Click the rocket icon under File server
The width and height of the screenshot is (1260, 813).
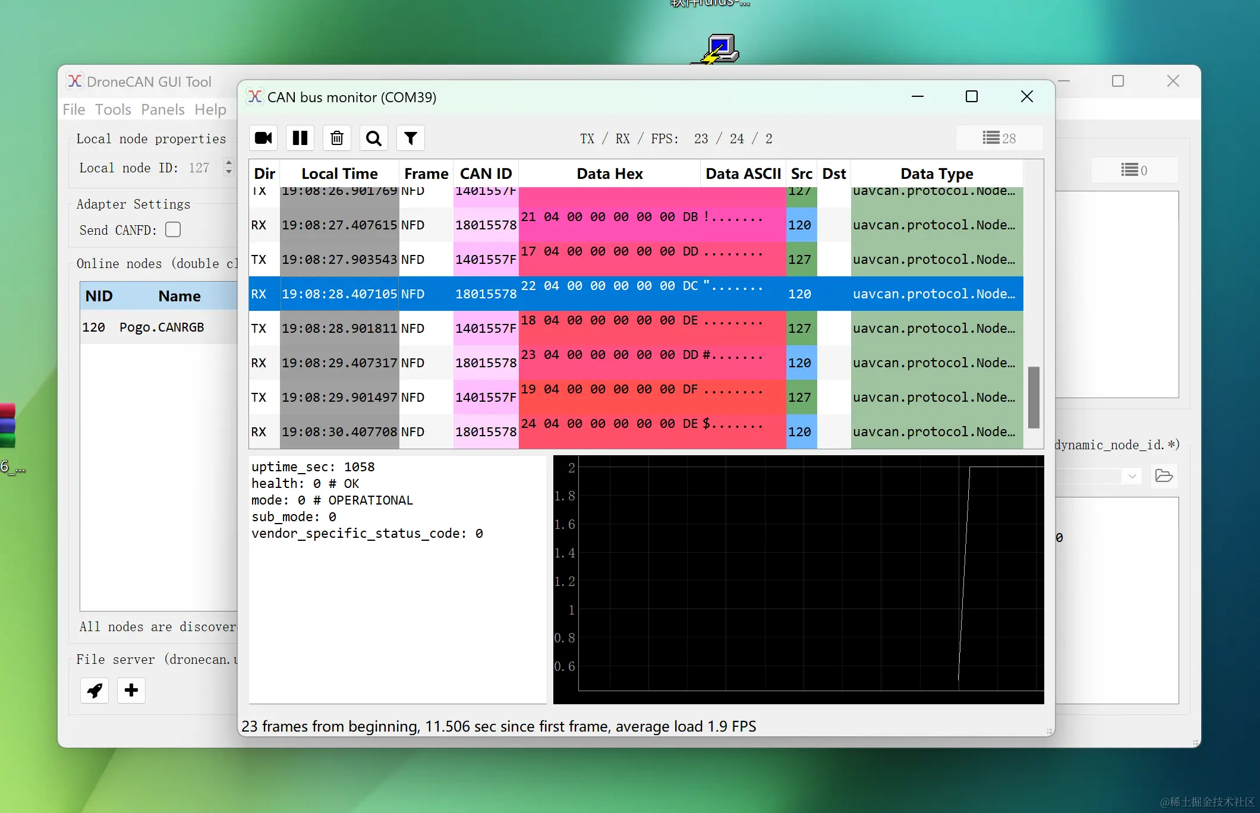click(x=94, y=691)
